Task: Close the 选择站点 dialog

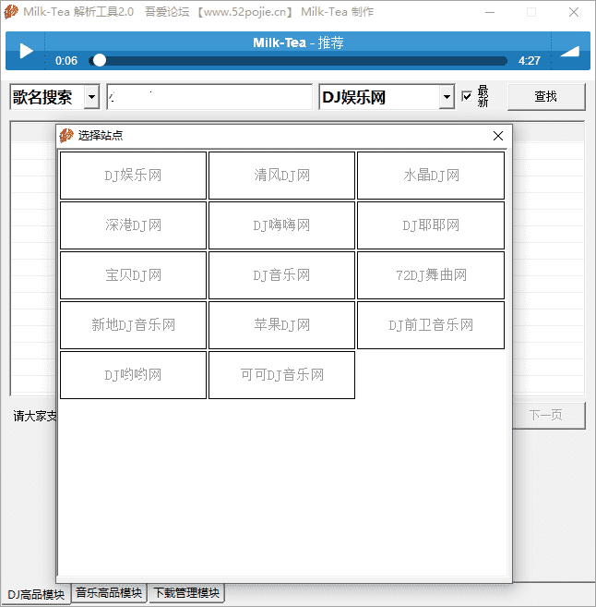Action: click(x=498, y=136)
